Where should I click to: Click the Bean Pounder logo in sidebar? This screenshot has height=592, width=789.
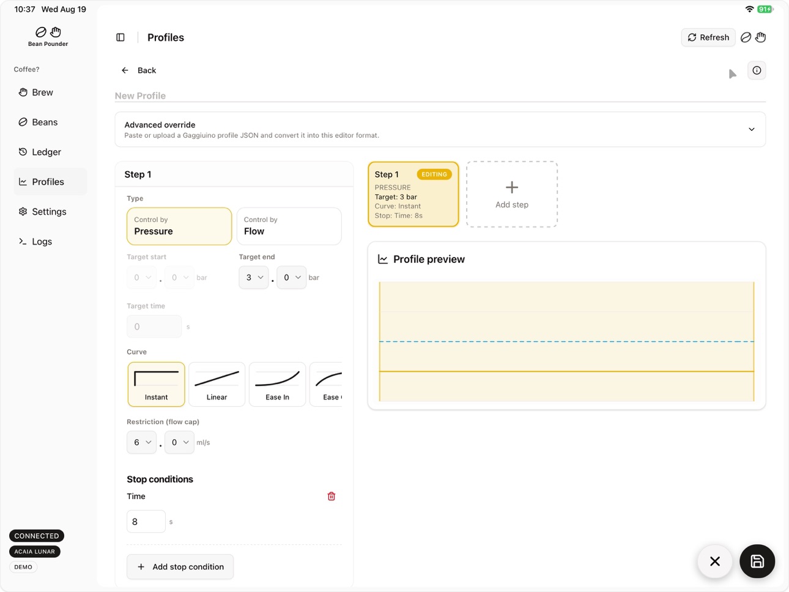coord(48,37)
